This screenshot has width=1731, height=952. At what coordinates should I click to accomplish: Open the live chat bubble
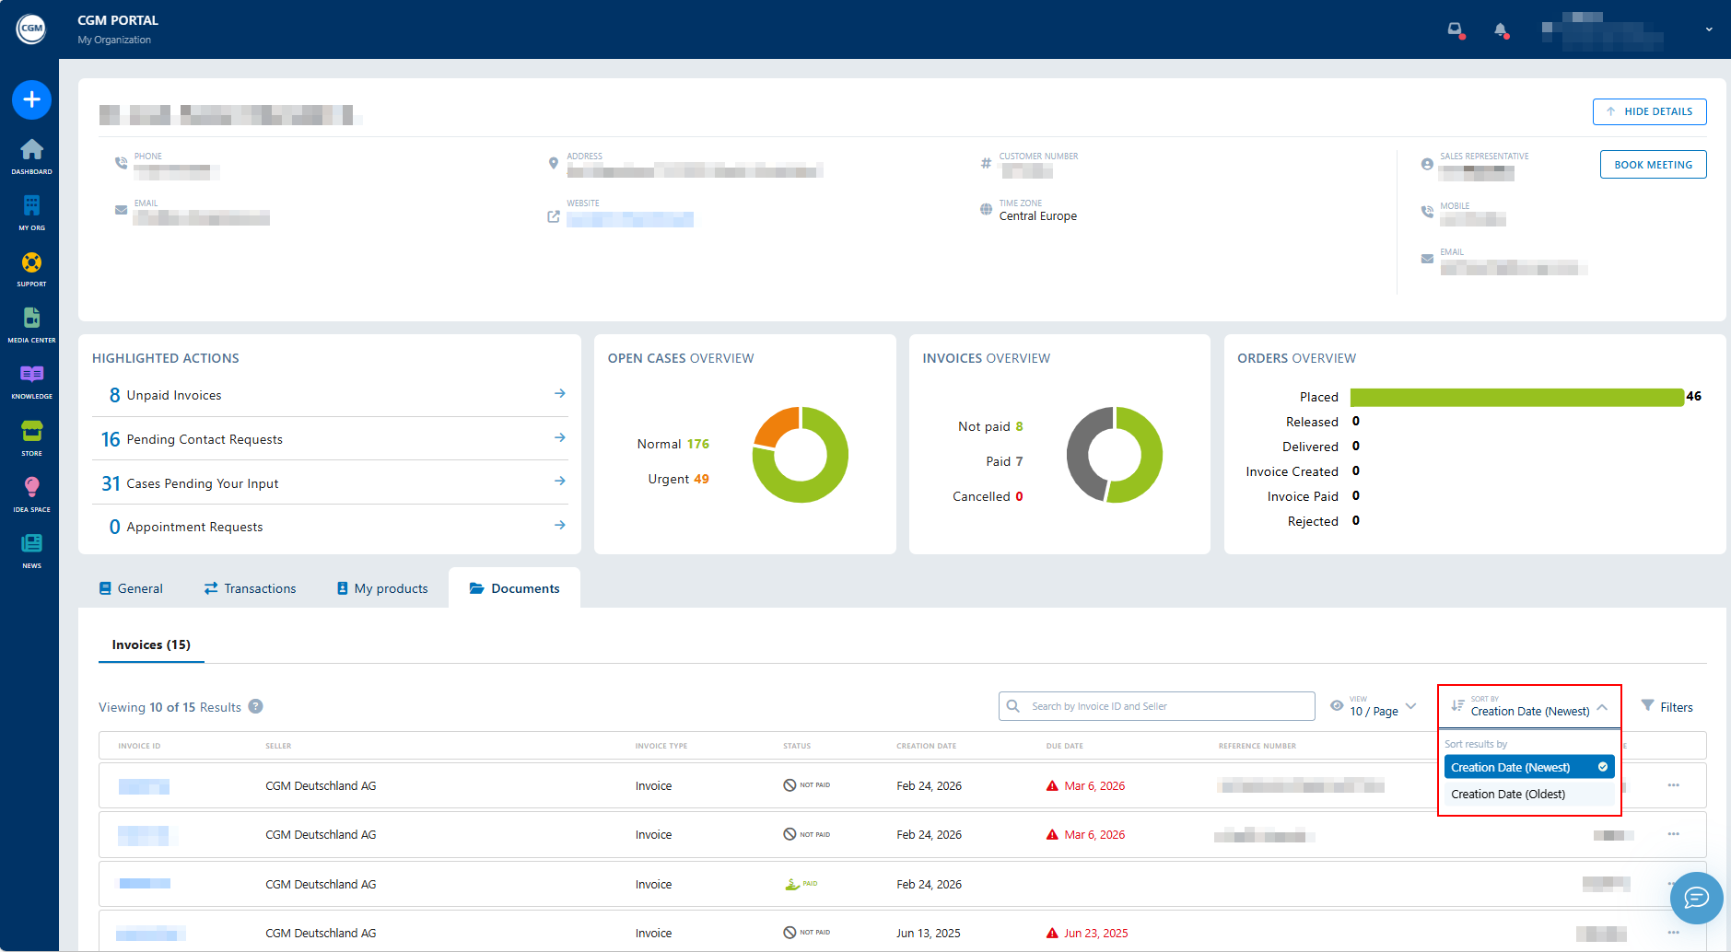[x=1696, y=898]
